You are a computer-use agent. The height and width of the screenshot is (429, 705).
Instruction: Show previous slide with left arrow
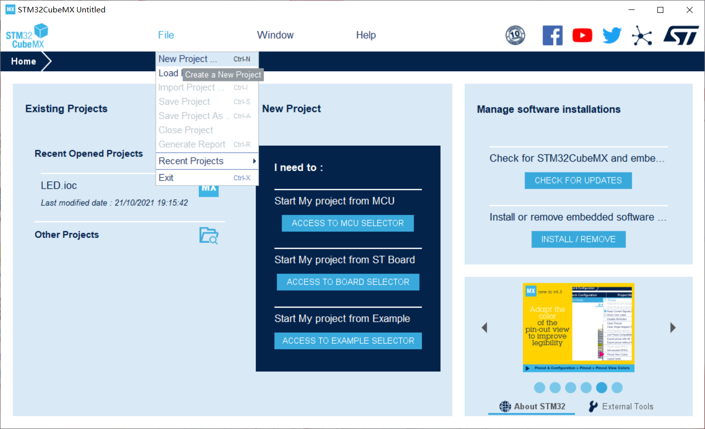tap(484, 327)
